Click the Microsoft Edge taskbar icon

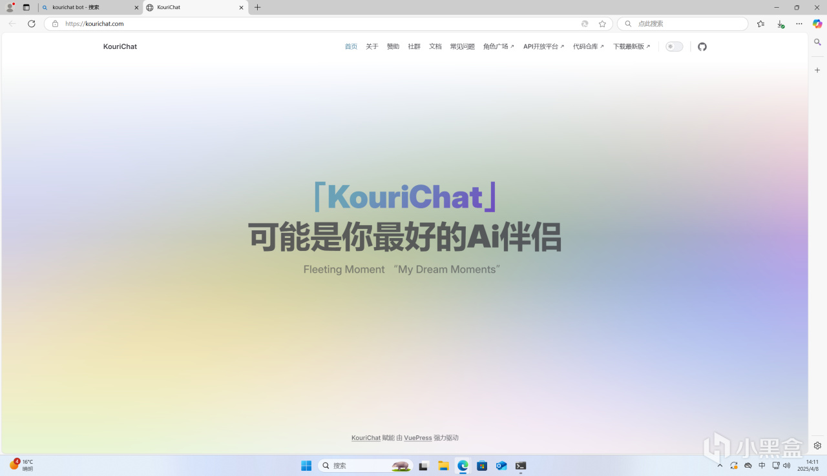coord(463,466)
